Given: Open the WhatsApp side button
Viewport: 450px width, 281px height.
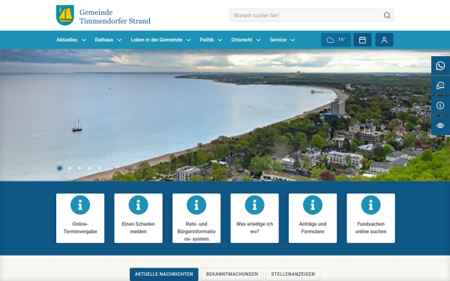Looking at the screenshot, I should click(x=440, y=66).
